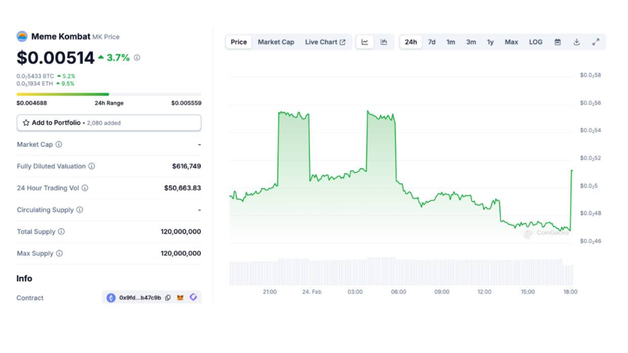
Task: Click the external link icon on Live Chart
Action: 343,42
